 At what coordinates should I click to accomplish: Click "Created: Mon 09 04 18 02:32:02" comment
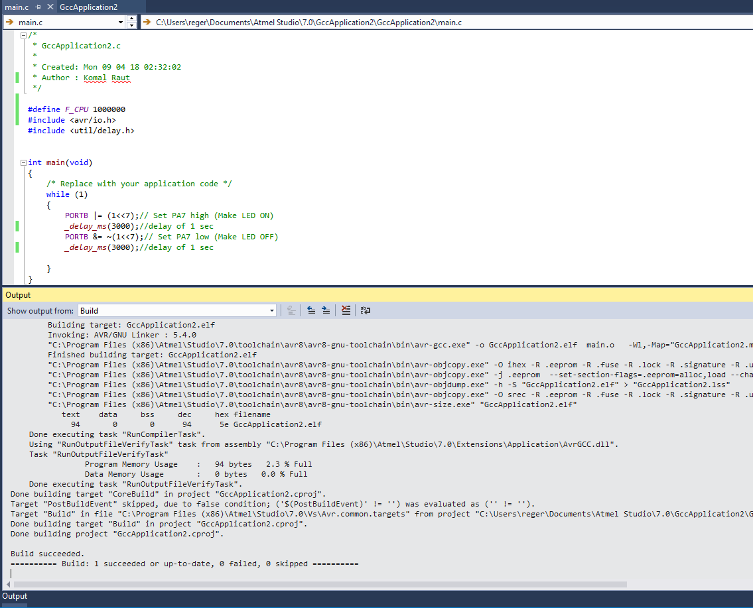tap(111, 67)
